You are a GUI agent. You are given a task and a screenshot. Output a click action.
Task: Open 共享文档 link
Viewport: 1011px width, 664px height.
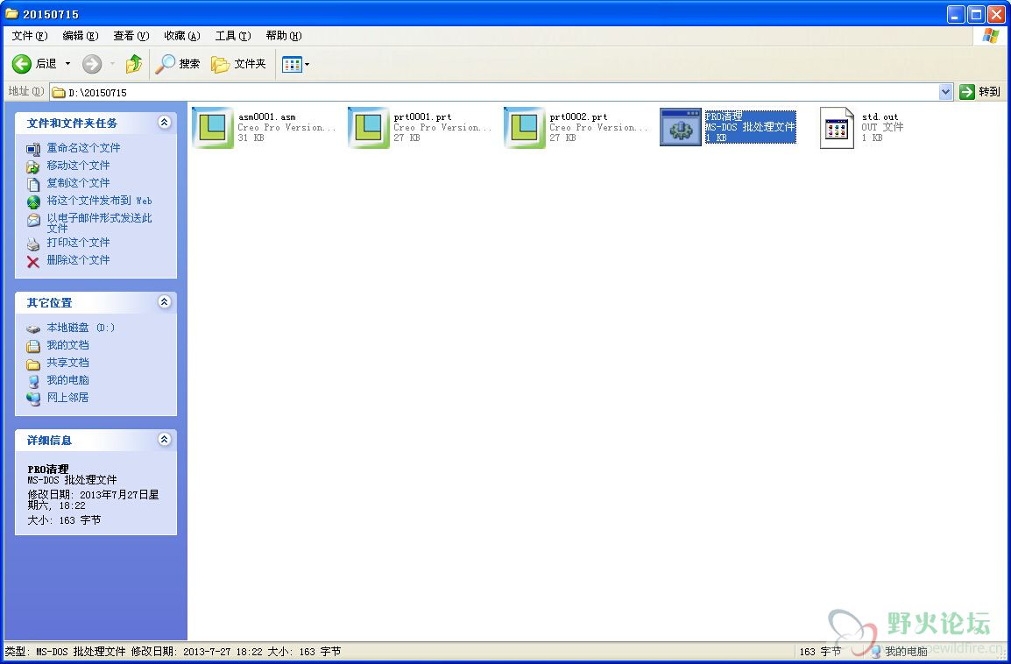tap(67, 363)
